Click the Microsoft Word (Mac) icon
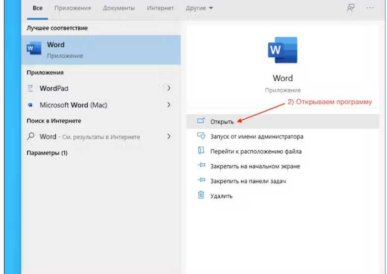This screenshot has width=387, height=274. [30, 105]
